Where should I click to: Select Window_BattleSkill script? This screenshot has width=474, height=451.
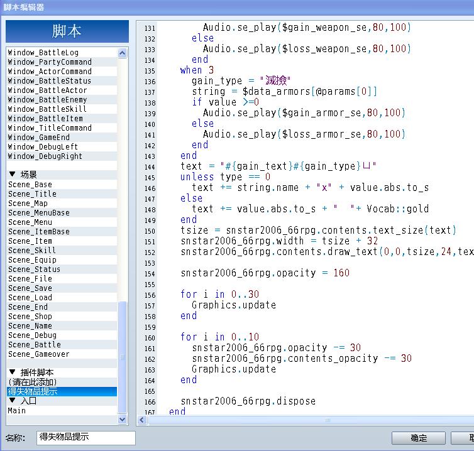62,109
